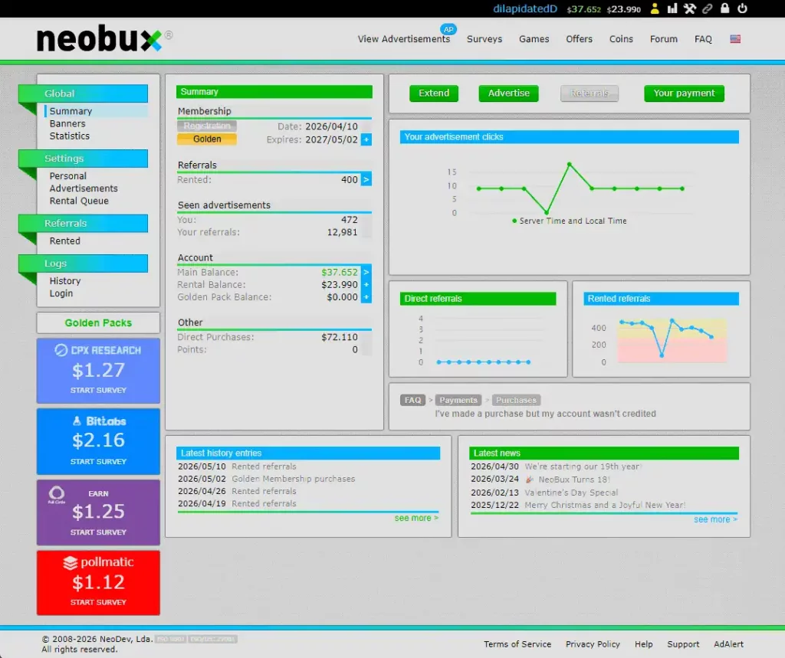Open news NeoBux Turns 18

(573, 480)
